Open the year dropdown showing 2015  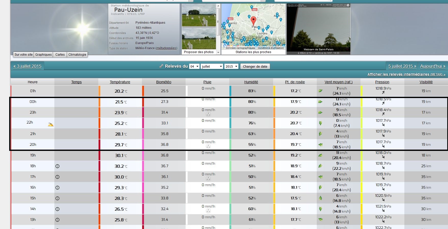[x=232, y=66]
